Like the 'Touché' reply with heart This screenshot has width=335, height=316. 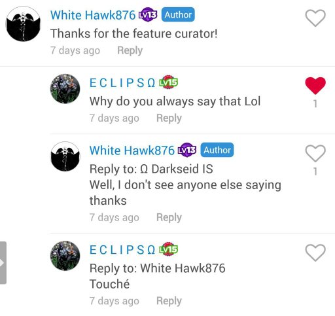click(x=315, y=253)
